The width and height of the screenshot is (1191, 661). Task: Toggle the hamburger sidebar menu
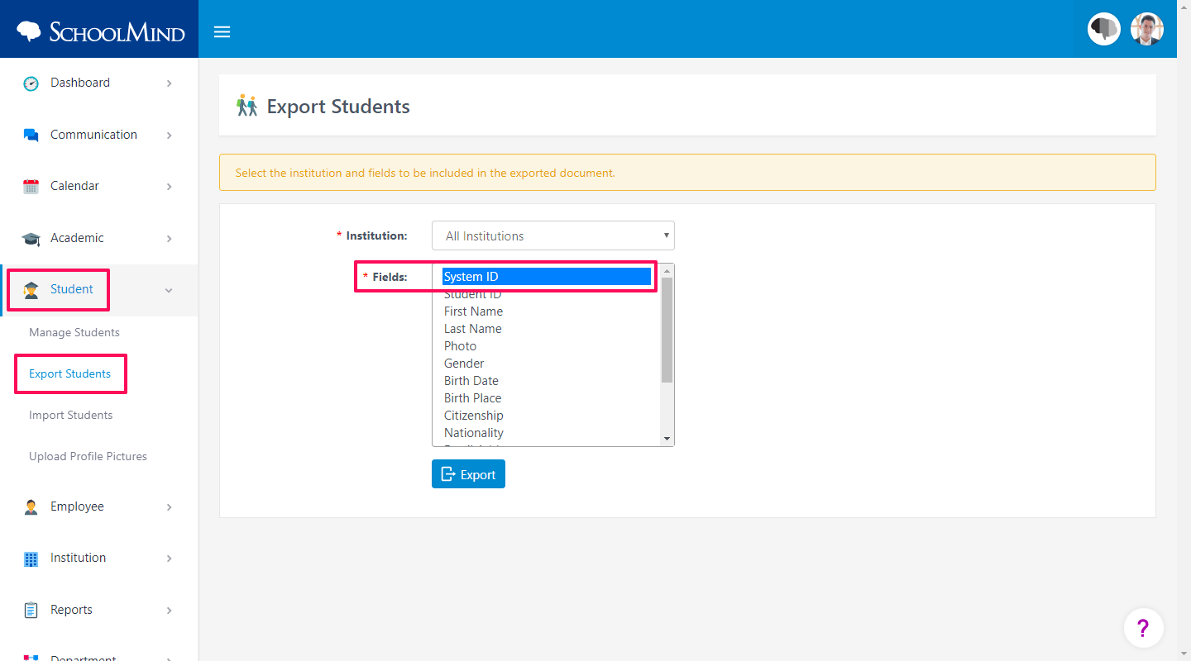222,32
